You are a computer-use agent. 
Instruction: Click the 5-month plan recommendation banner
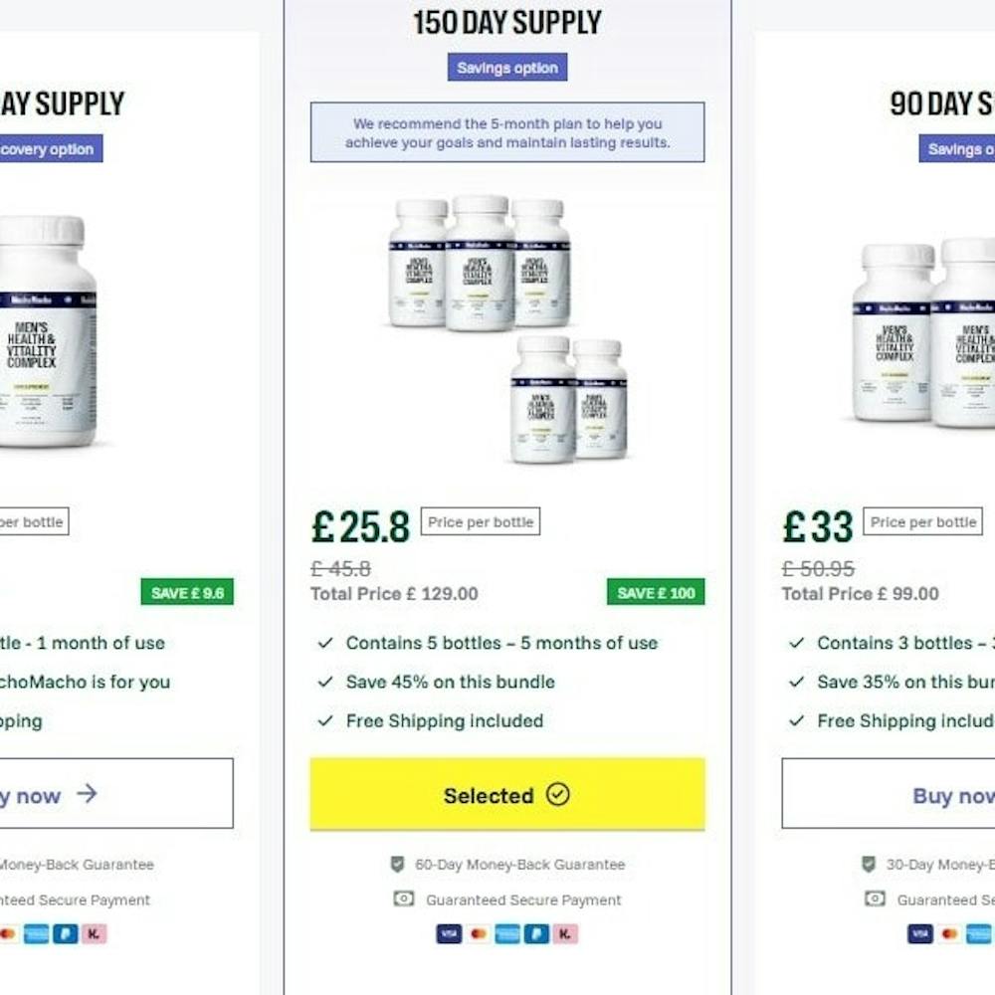click(x=507, y=132)
